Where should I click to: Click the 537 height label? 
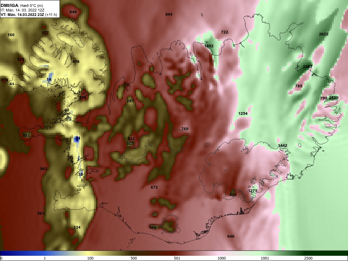[45, 33]
